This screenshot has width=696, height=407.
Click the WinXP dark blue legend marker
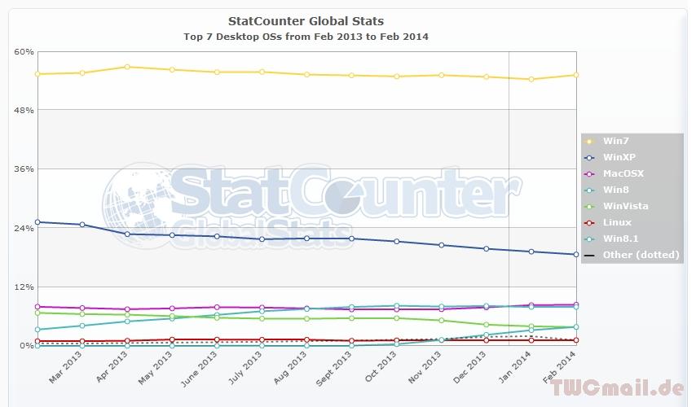tap(590, 157)
